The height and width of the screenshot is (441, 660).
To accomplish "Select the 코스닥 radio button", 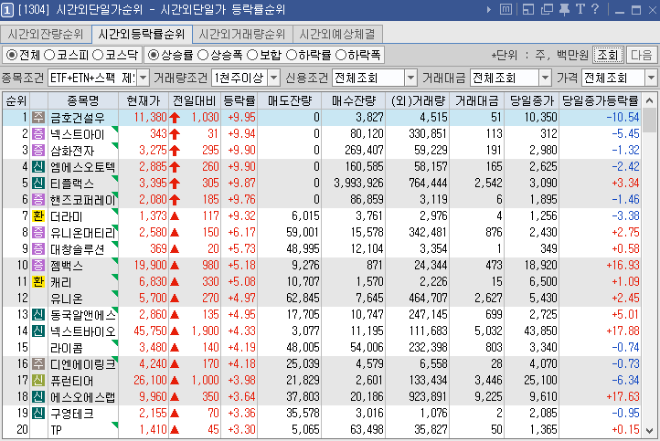I will (98, 55).
